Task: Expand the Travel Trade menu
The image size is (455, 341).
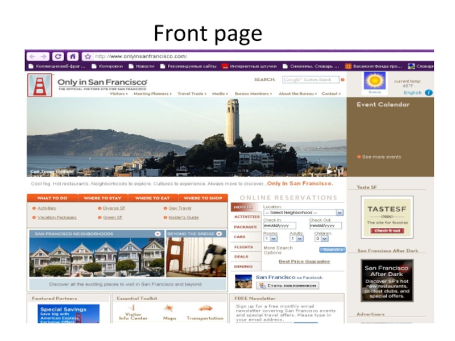Action: [192, 94]
